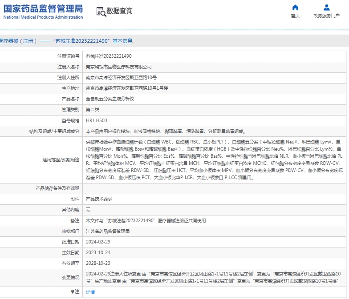Click the 政务服务门户 person icon
Viewport: 349px width, 299px height.
click(x=326, y=8)
